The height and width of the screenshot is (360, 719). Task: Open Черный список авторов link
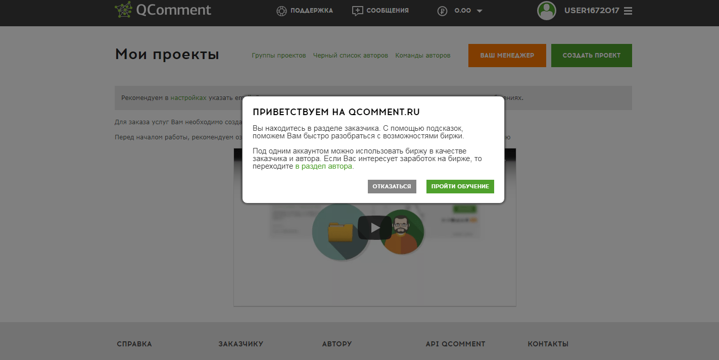351,56
